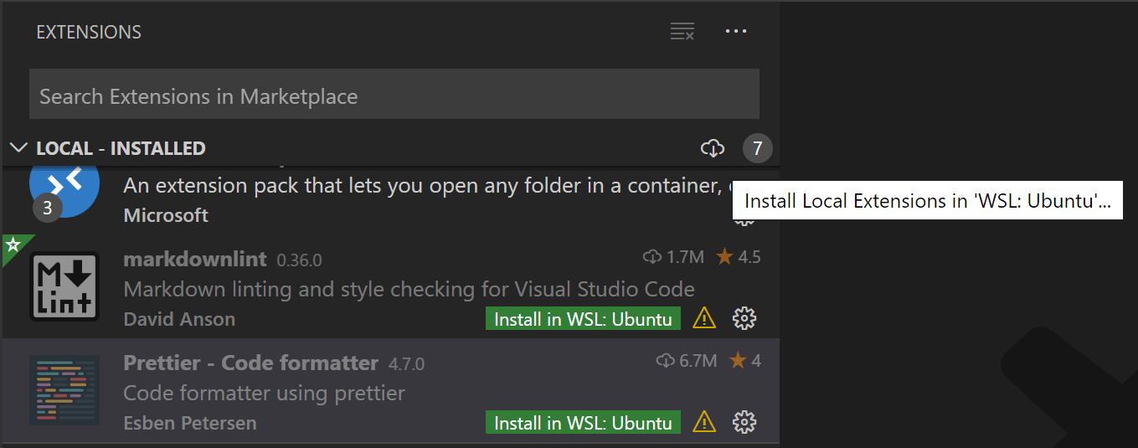Install markdownlint in WSL: Ubuntu
Screen dimensions: 1138x448
tap(583, 319)
